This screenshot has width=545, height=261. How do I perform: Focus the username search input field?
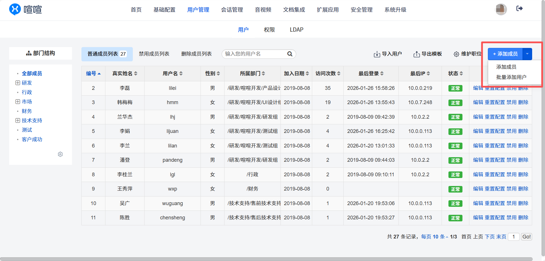pos(254,54)
